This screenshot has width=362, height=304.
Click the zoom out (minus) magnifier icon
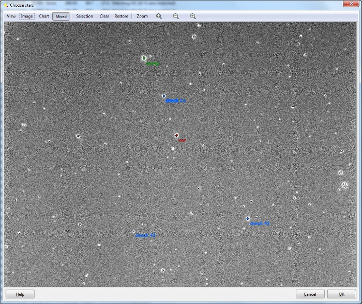point(176,16)
